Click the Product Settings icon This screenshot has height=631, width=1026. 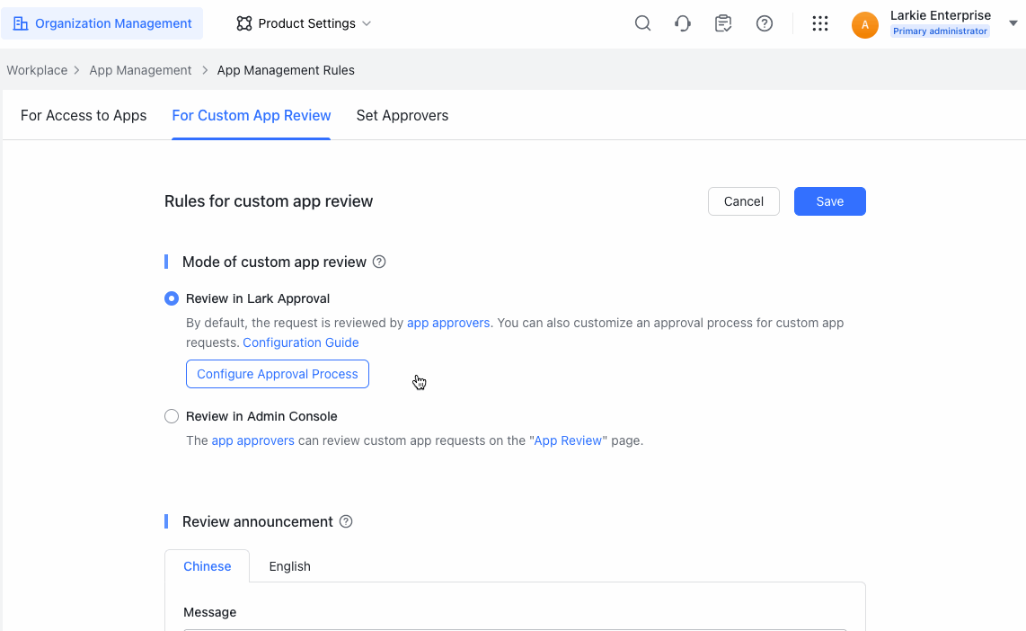click(x=244, y=23)
